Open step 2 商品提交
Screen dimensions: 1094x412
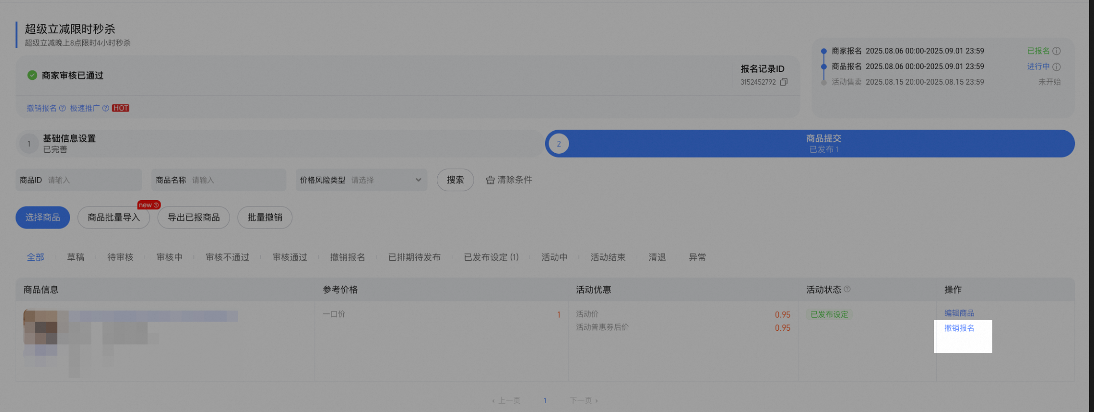[x=810, y=144]
